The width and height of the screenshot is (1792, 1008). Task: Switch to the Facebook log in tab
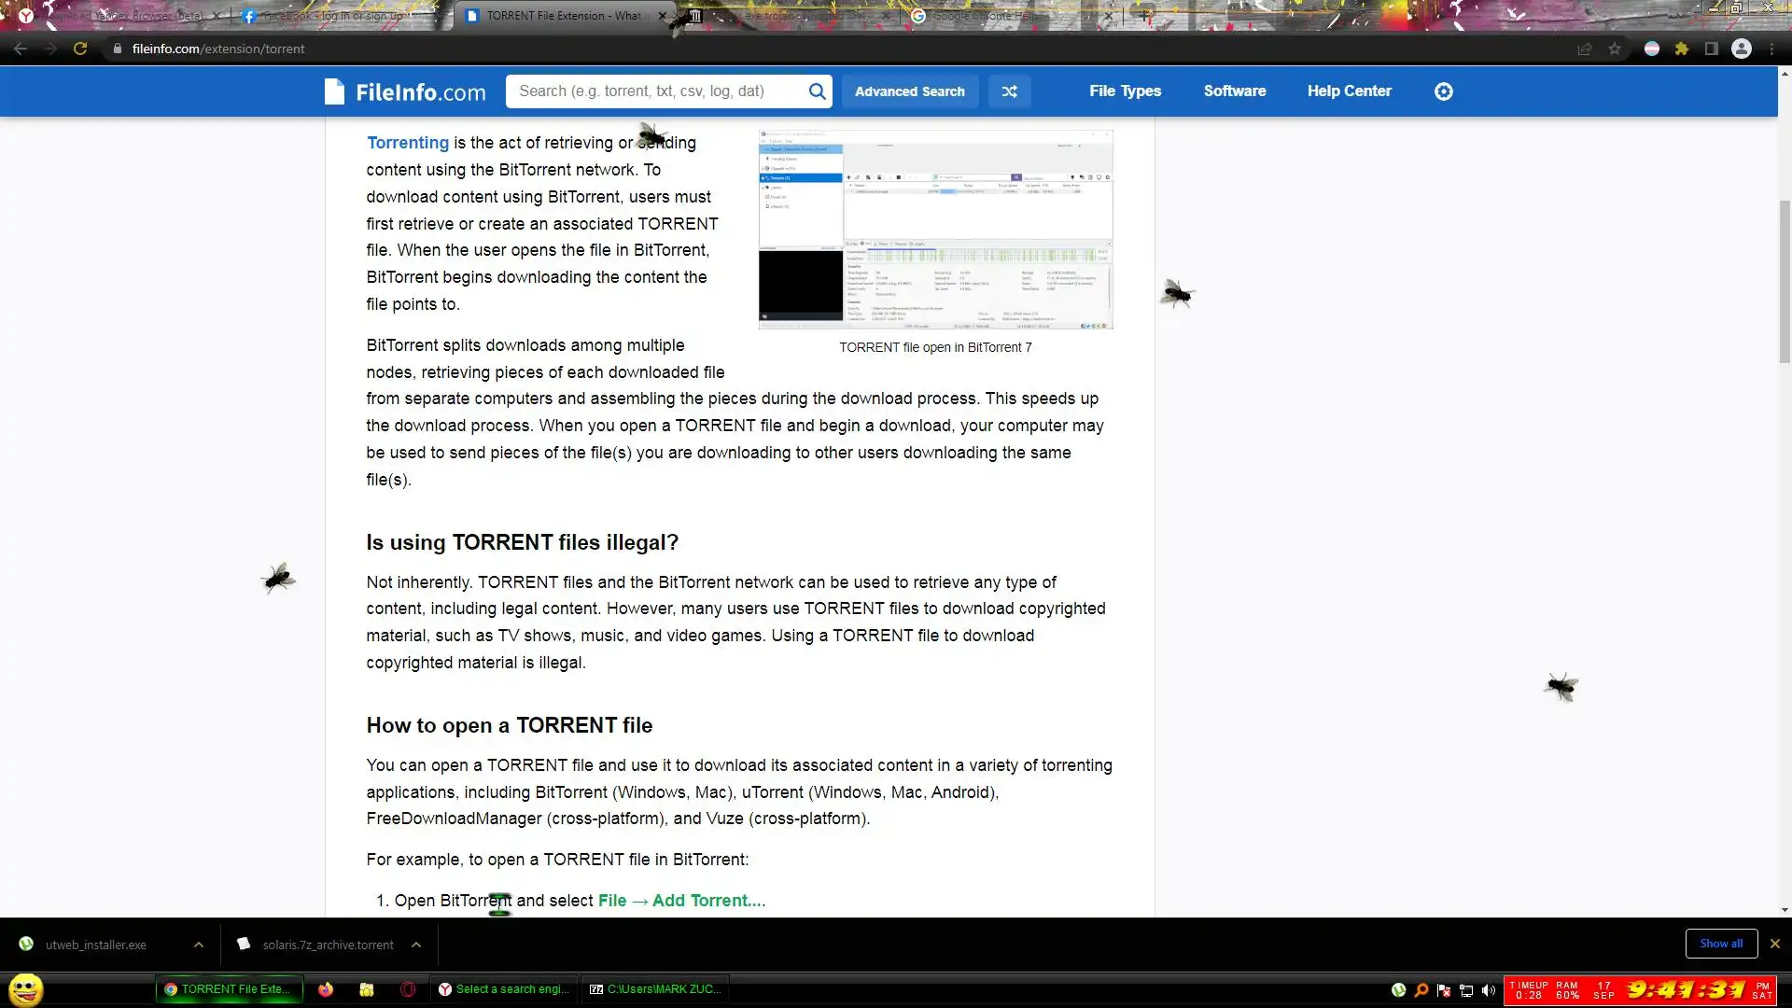tap(331, 16)
